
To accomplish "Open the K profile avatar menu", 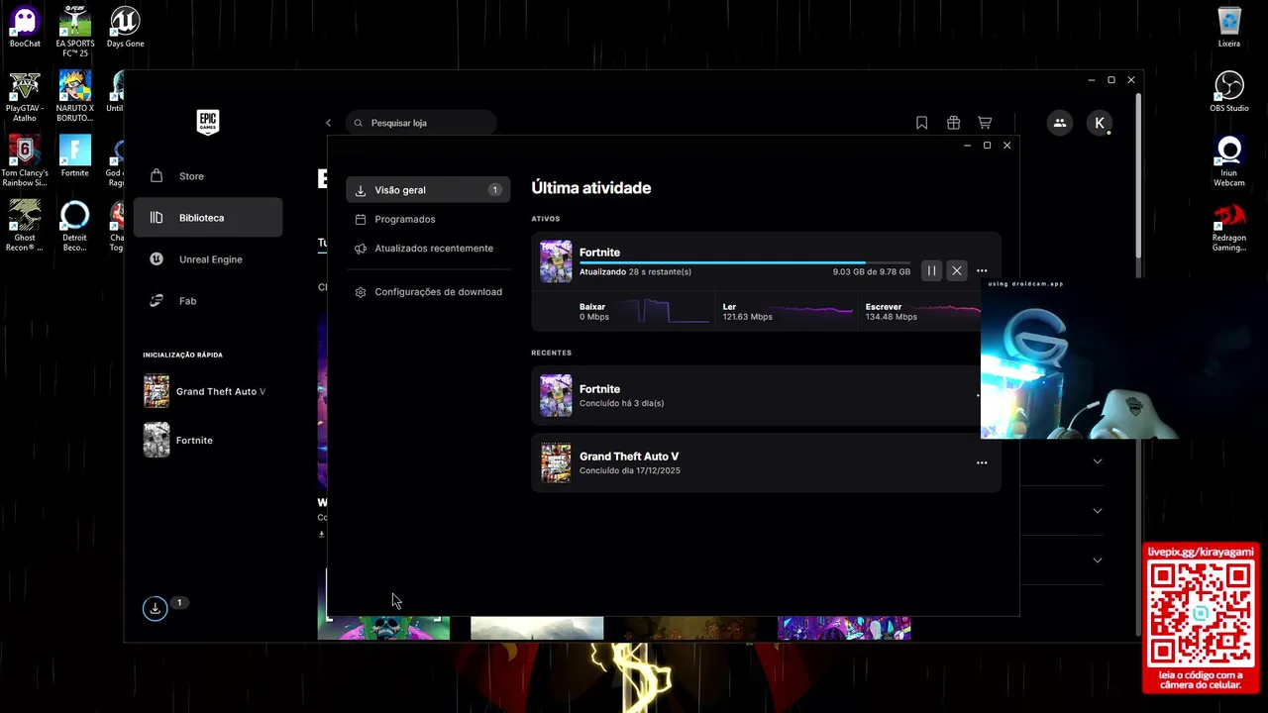I will click(1099, 123).
